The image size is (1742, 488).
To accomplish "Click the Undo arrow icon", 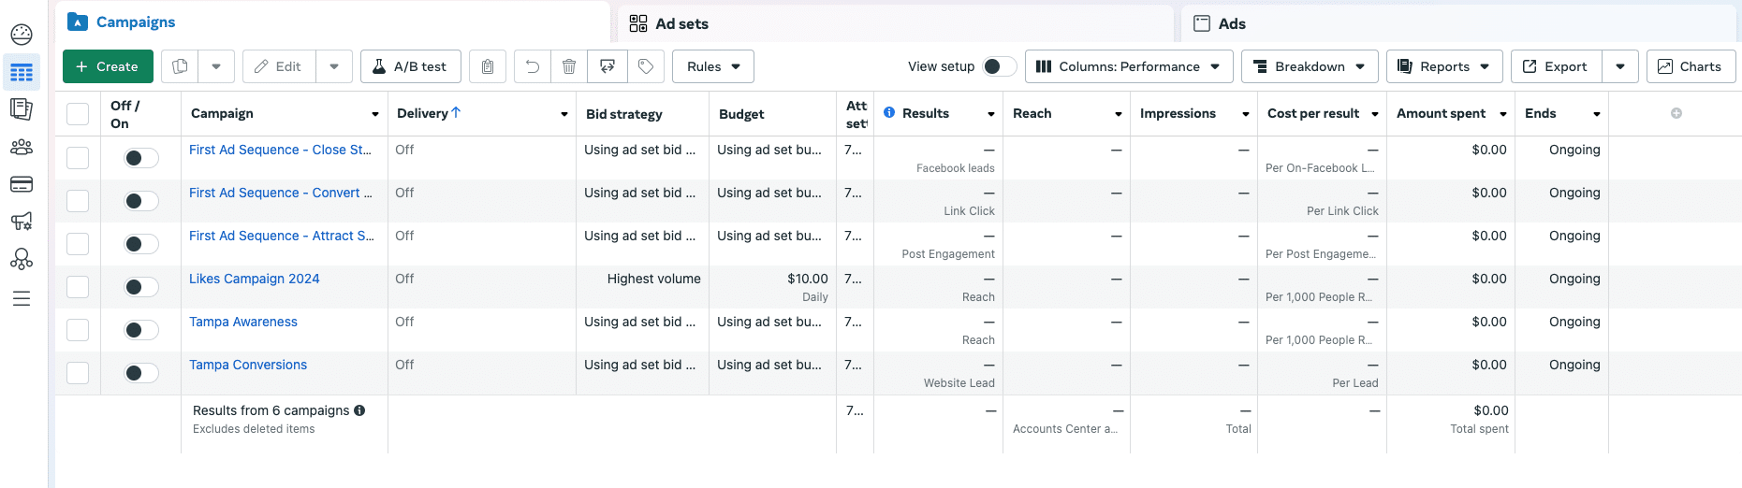I will click(x=533, y=66).
